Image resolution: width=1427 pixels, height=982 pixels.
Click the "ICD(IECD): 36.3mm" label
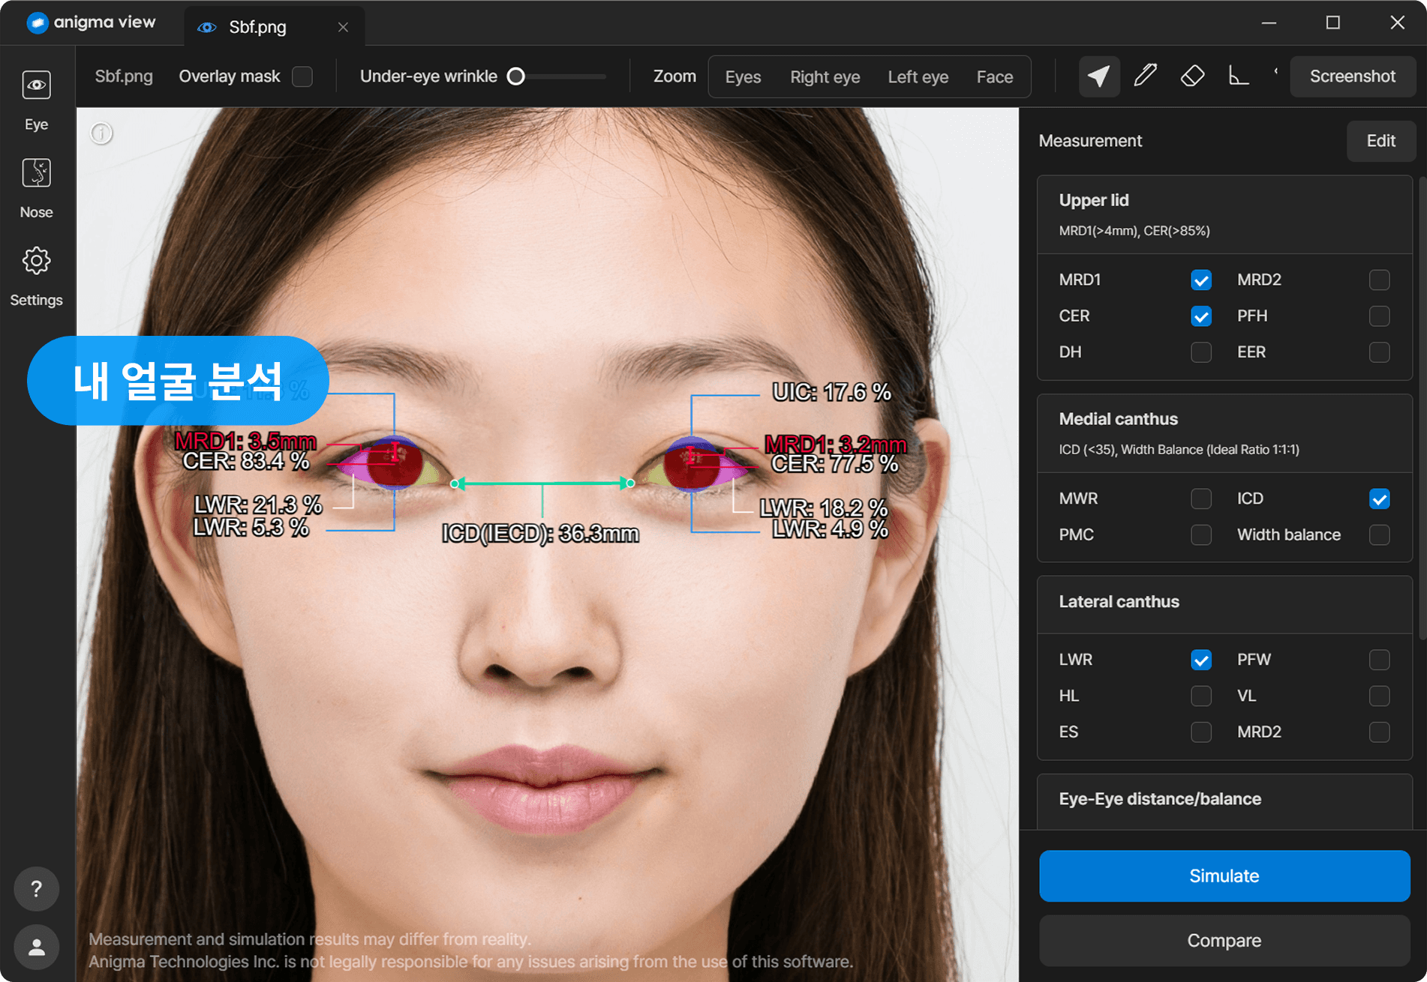(x=540, y=534)
